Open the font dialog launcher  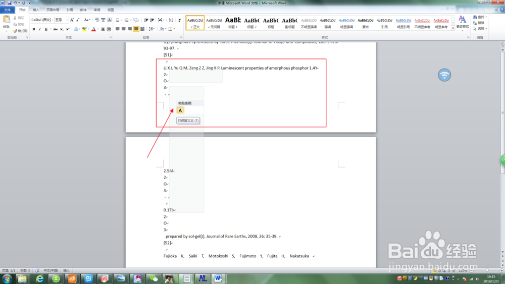111,38
